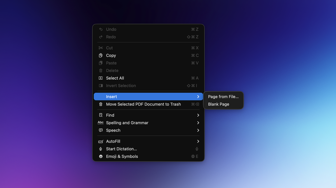The width and height of the screenshot is (336, 188).
Task: Click the Abc Spelling and Grammar icon
Action: (101, 123)
